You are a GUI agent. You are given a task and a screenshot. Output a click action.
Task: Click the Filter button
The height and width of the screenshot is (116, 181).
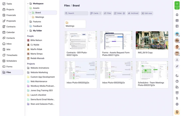click(107, 13)
